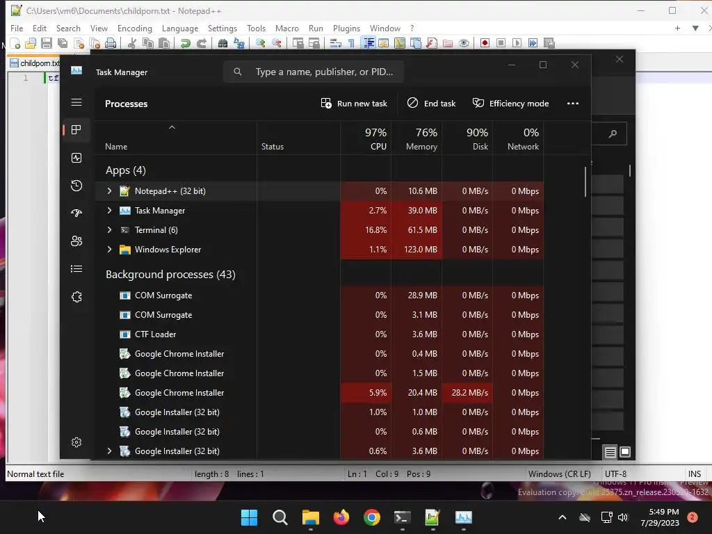712x534 pixels.
Task: Toggle word wrap icon in Notepad++ toolbar
Action: point(336,43)
